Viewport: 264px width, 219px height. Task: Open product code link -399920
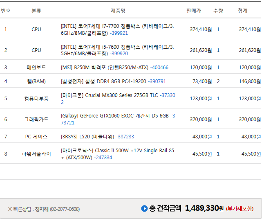tap(119, 54)
